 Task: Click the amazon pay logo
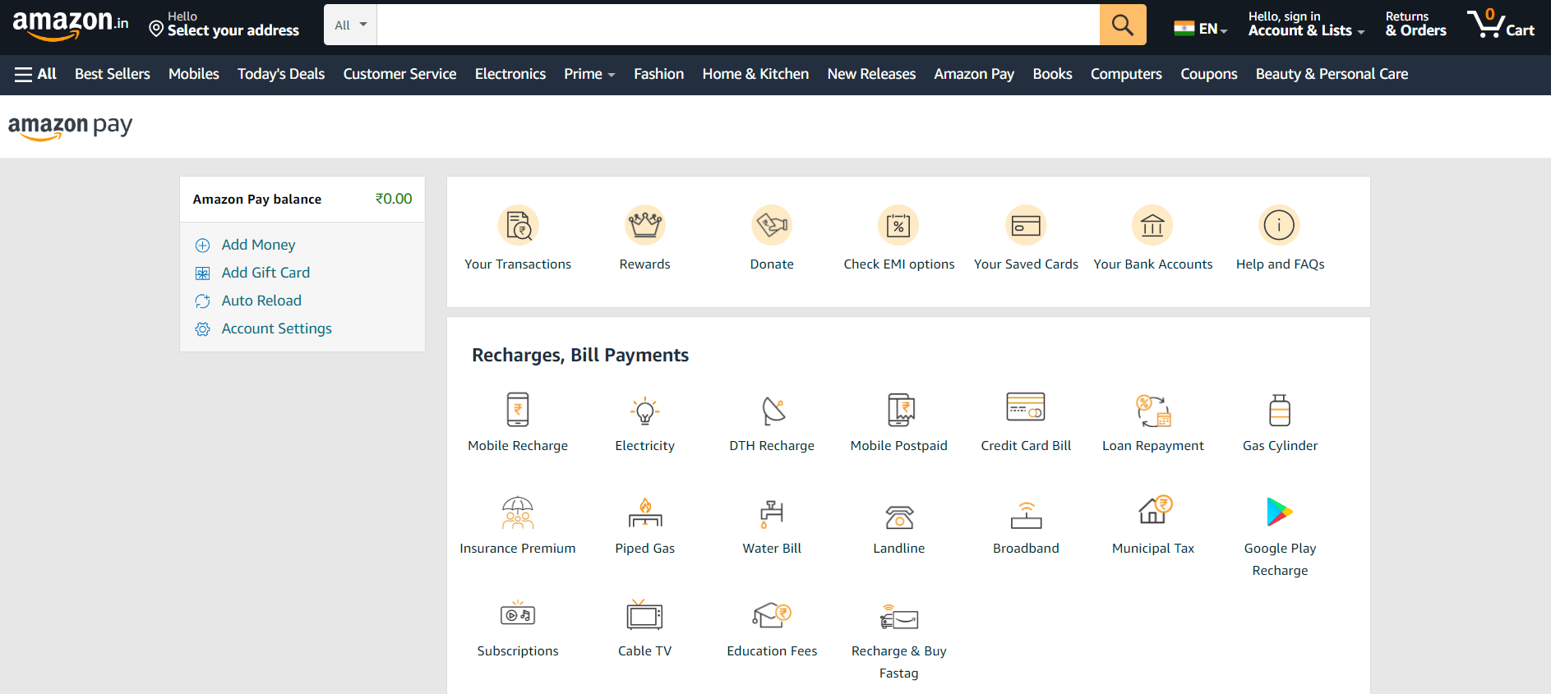coord(70,126)
